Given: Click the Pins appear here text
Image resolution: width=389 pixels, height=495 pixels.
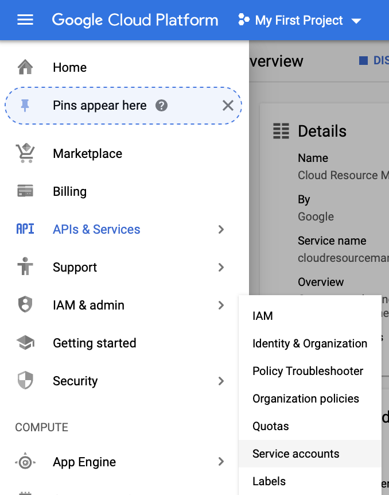Looking at the screenshot, I should 100,106.
